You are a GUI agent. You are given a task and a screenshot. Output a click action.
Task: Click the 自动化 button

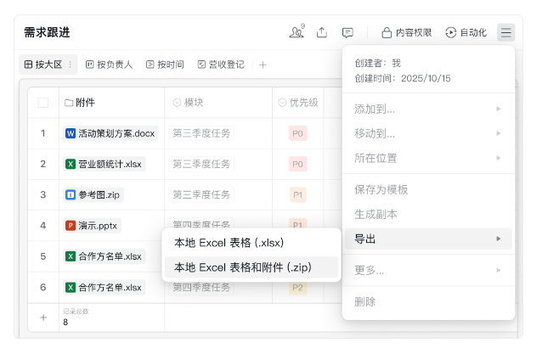coord(466,32)
